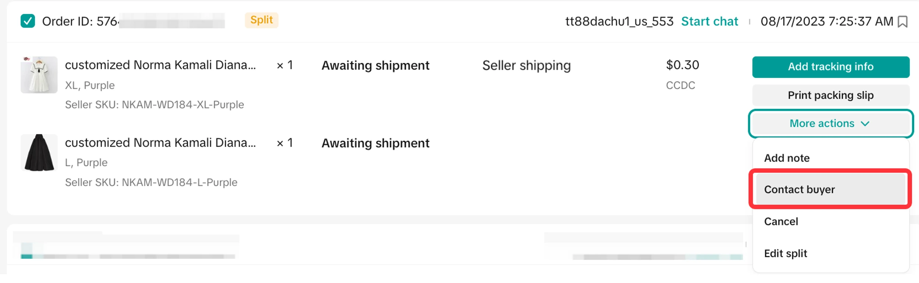
Task: Select Add note from the menu
Action: click(787, 158)
